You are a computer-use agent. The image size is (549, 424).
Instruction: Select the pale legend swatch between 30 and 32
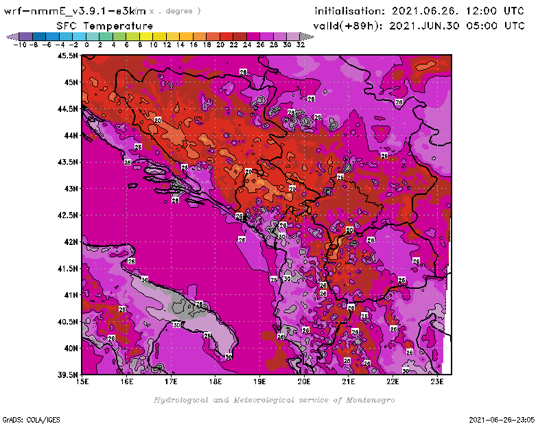293,36
